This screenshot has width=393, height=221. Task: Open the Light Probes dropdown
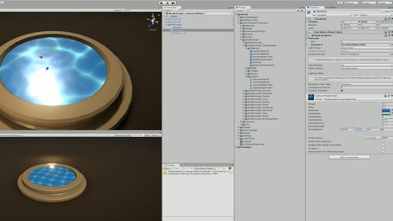click(367, 48)
